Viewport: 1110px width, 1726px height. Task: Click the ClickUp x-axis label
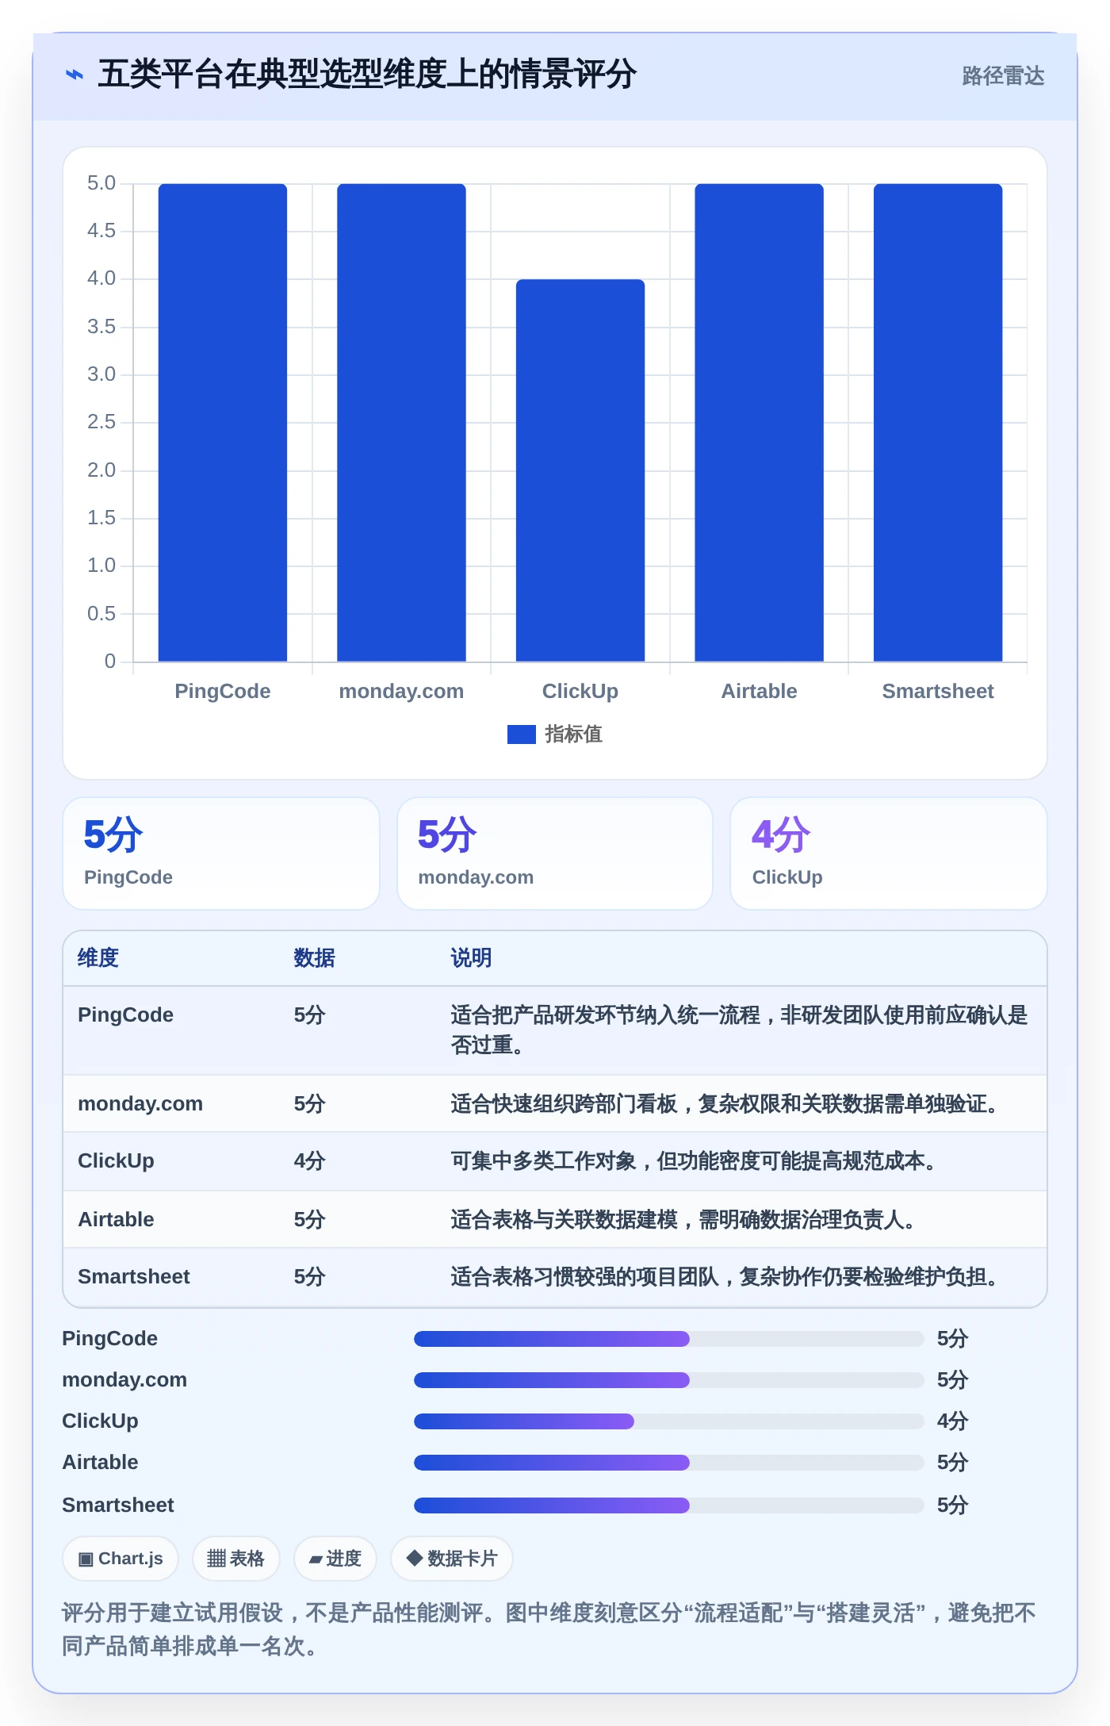tap(580, 691)
